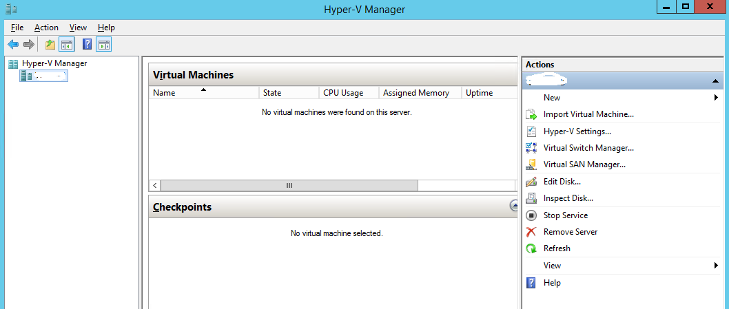
Task: Collapse the Checkpoints pane chevron
Action: [x=514, y=205]
